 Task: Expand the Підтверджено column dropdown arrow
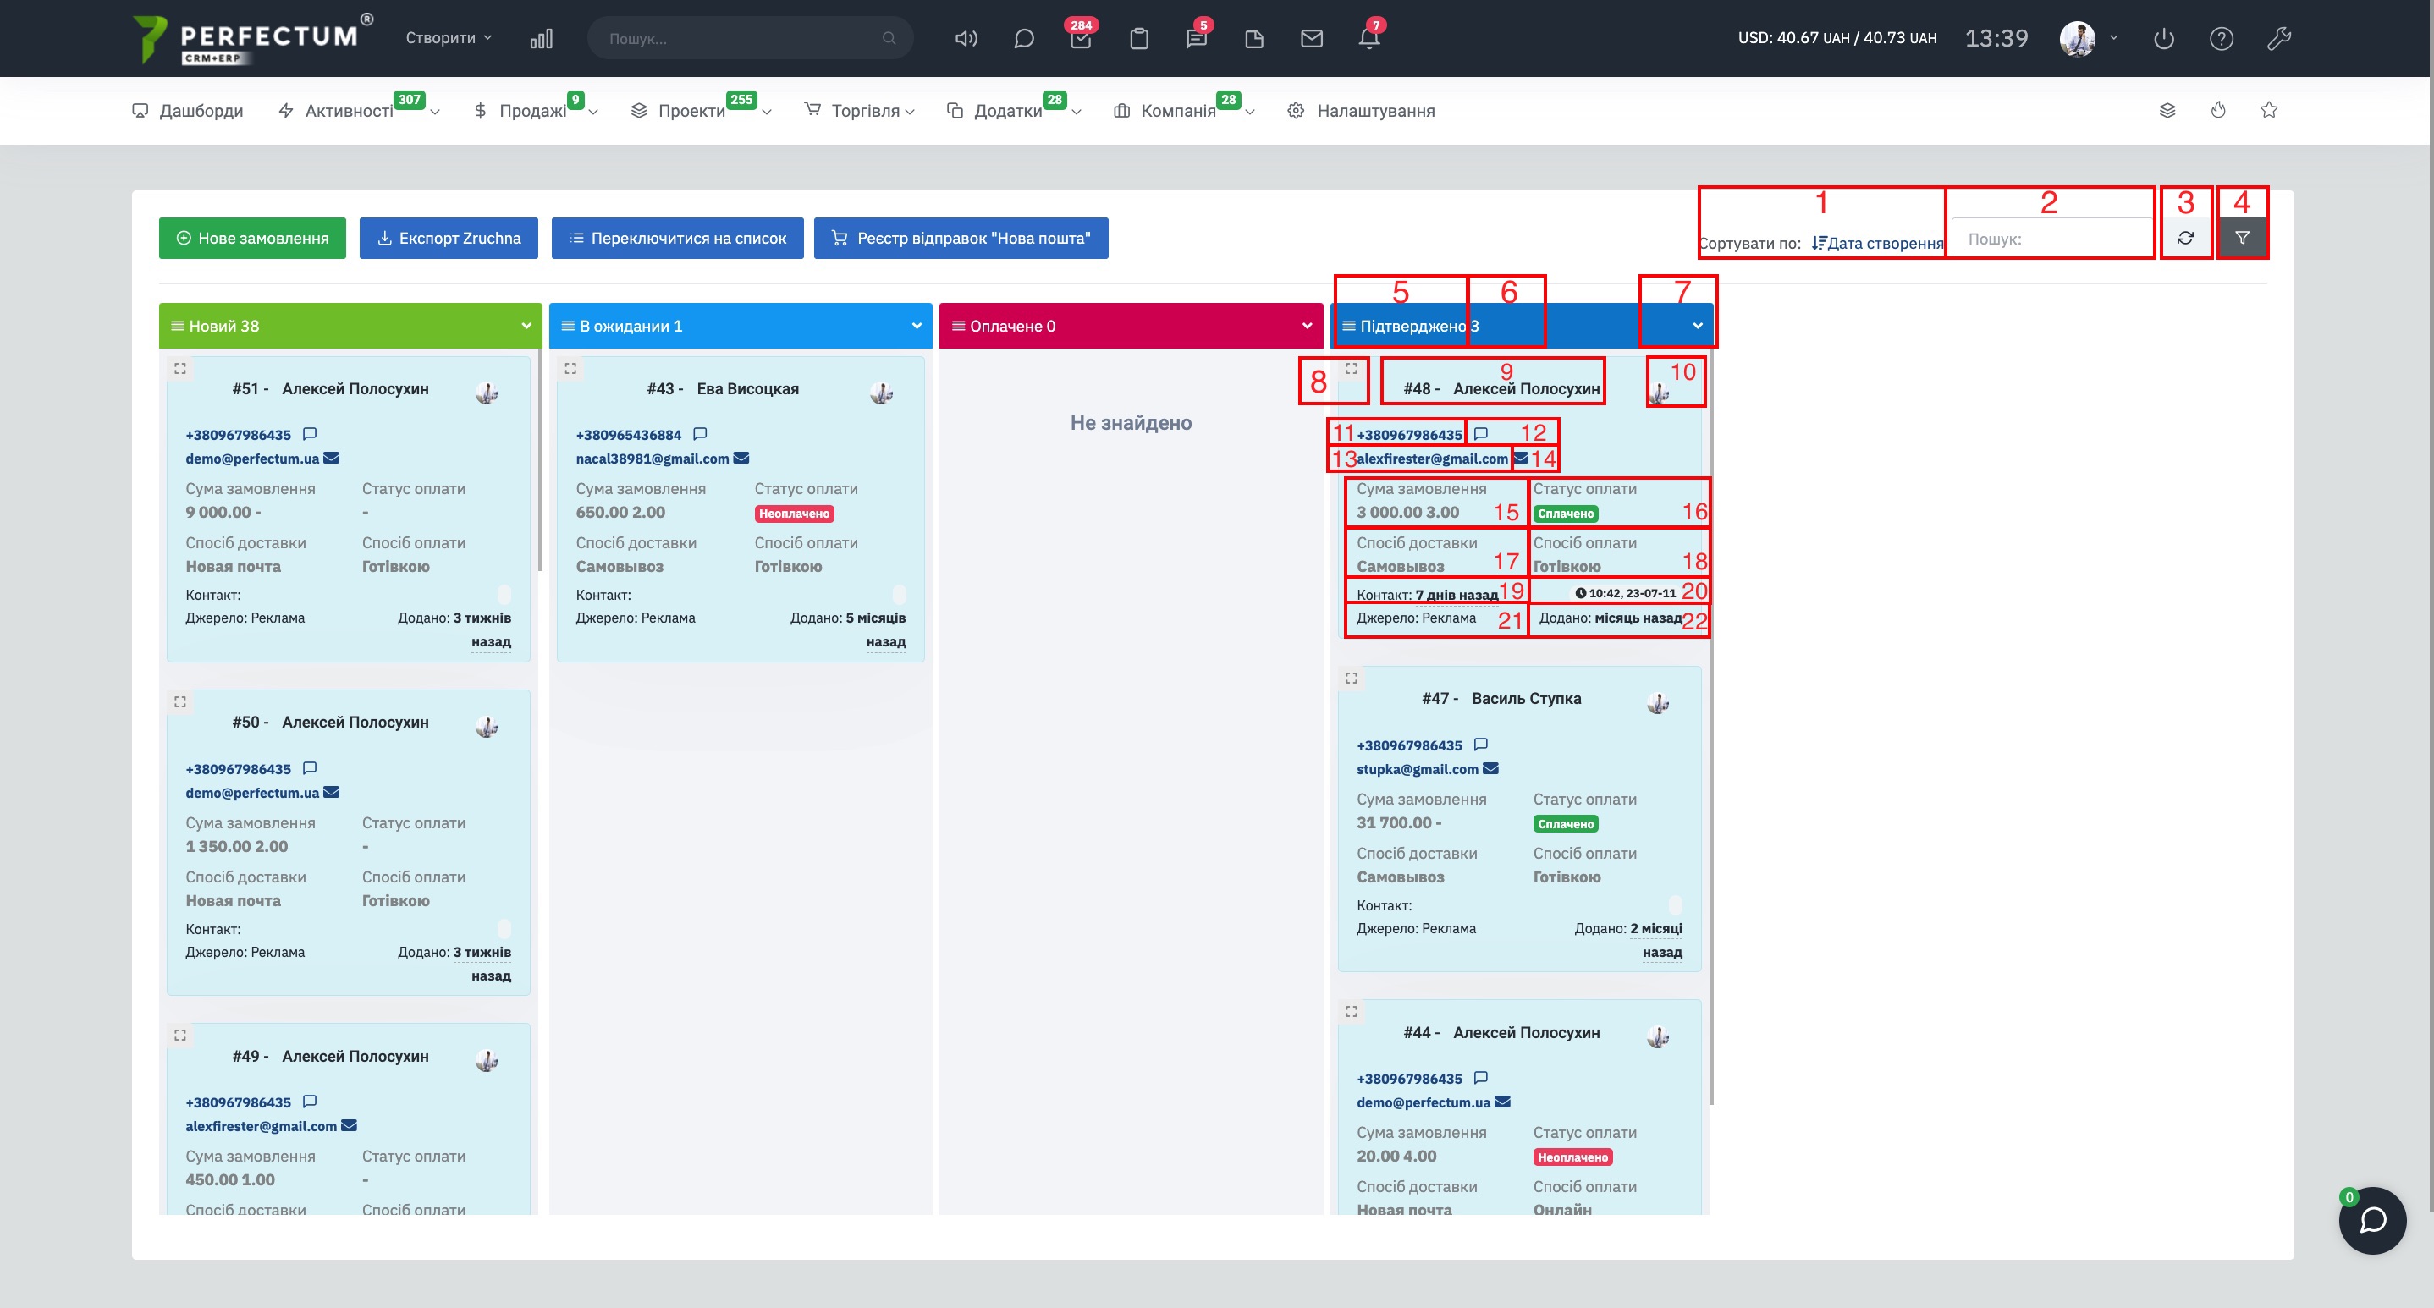1698,326
